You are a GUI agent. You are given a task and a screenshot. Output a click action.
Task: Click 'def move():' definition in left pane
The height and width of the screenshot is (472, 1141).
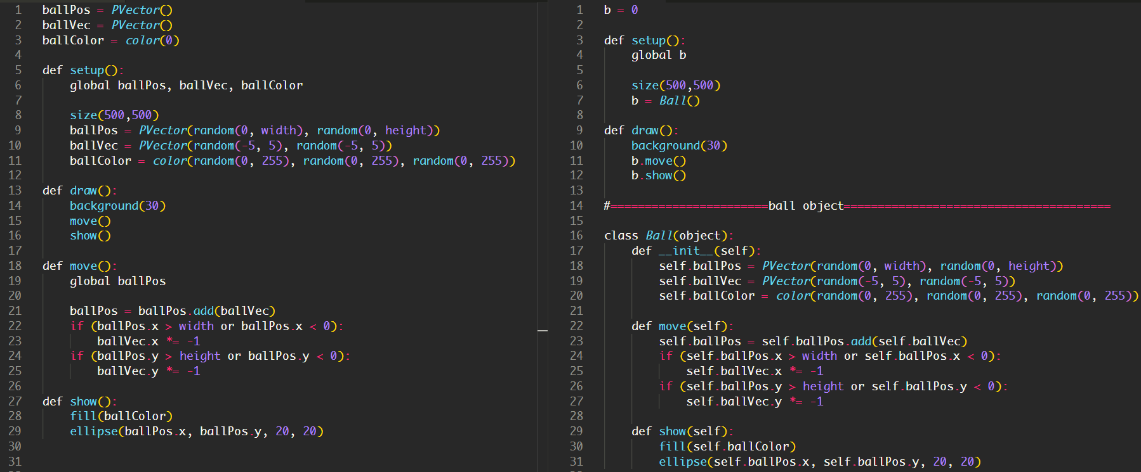point(79,266)
